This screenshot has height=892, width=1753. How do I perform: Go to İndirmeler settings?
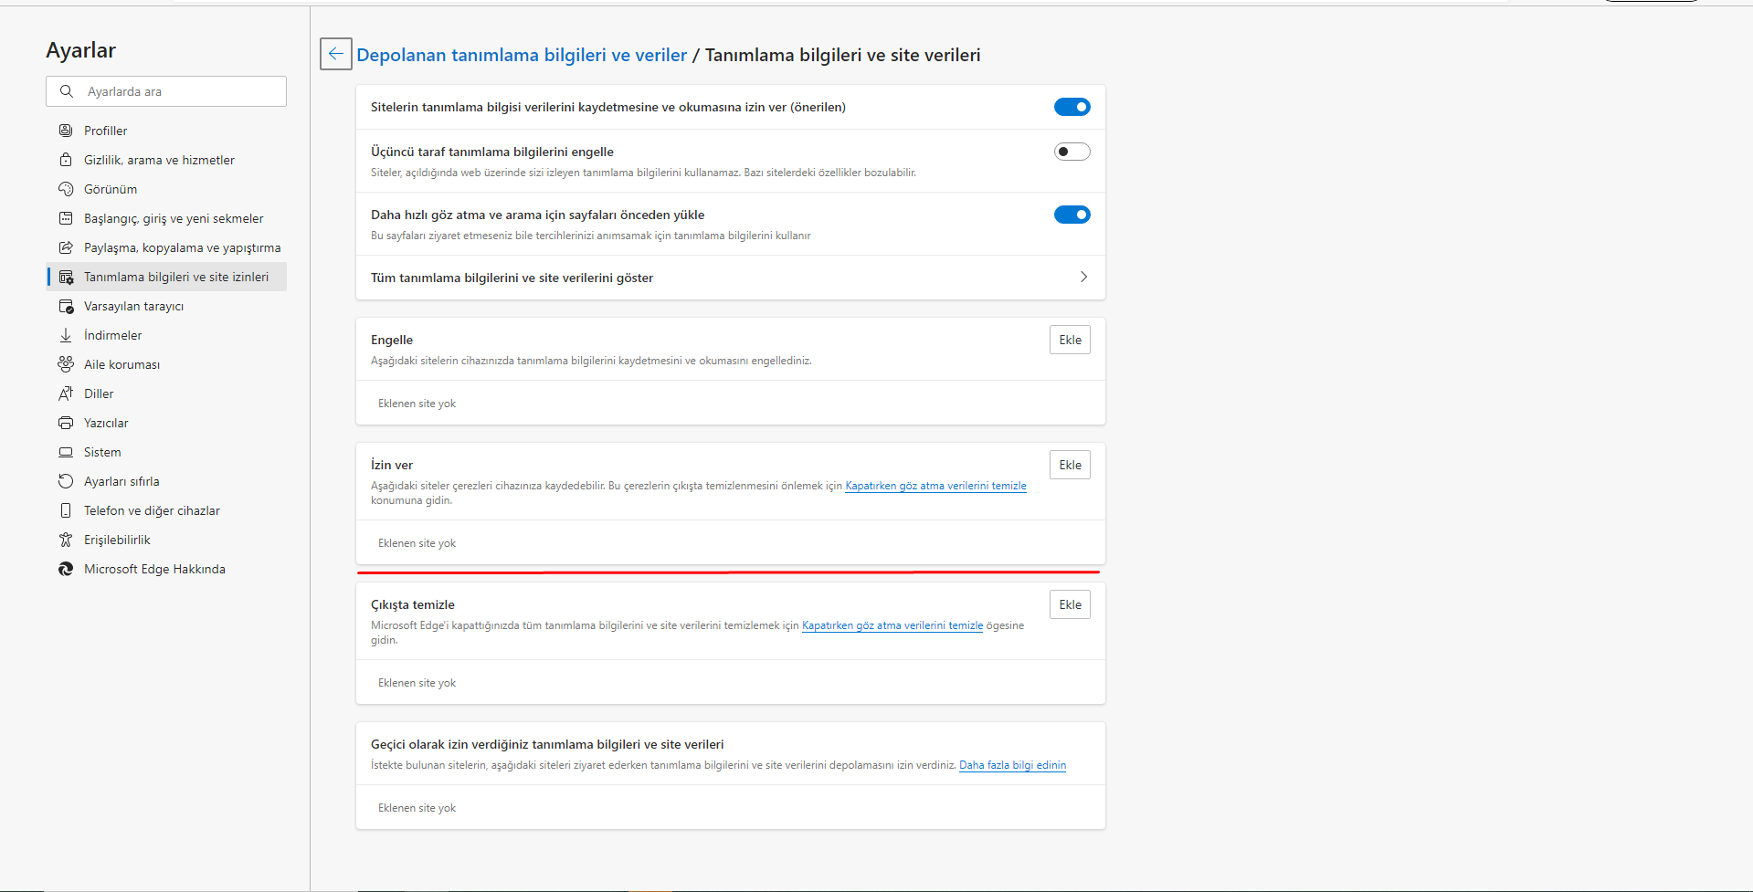[166, 335]
